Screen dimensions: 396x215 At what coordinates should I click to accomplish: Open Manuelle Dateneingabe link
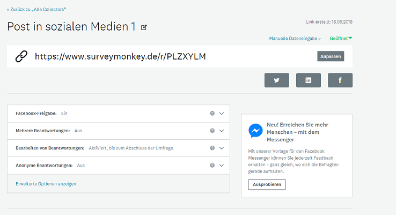(x=295, y=39)
